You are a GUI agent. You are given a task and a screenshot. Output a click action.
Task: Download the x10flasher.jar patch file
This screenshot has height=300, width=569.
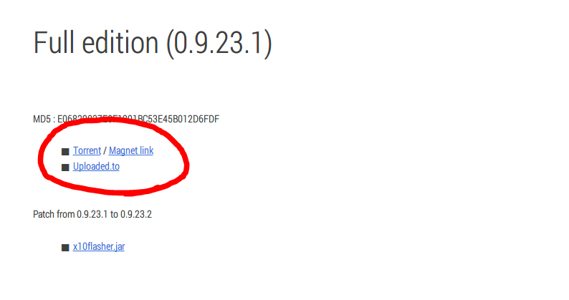[99, 247]
